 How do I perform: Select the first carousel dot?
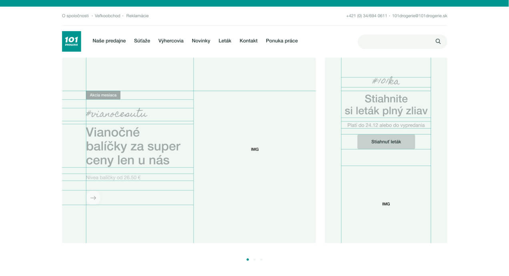pyautogui.click(x=248, y=260)
